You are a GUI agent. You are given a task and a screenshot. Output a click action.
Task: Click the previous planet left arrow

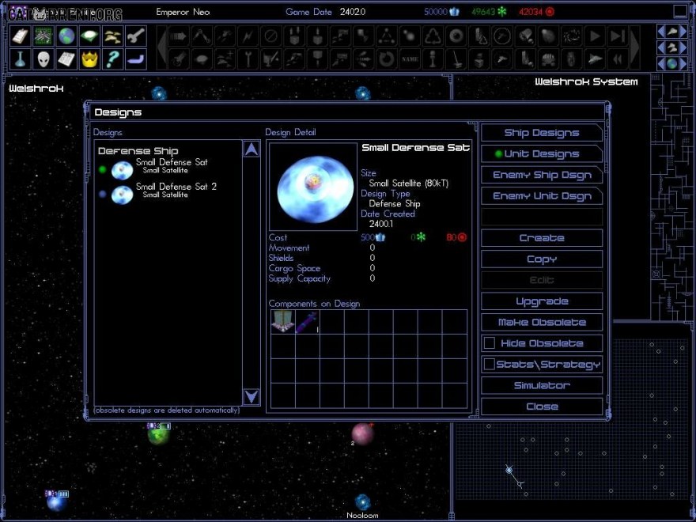(661, 63)
